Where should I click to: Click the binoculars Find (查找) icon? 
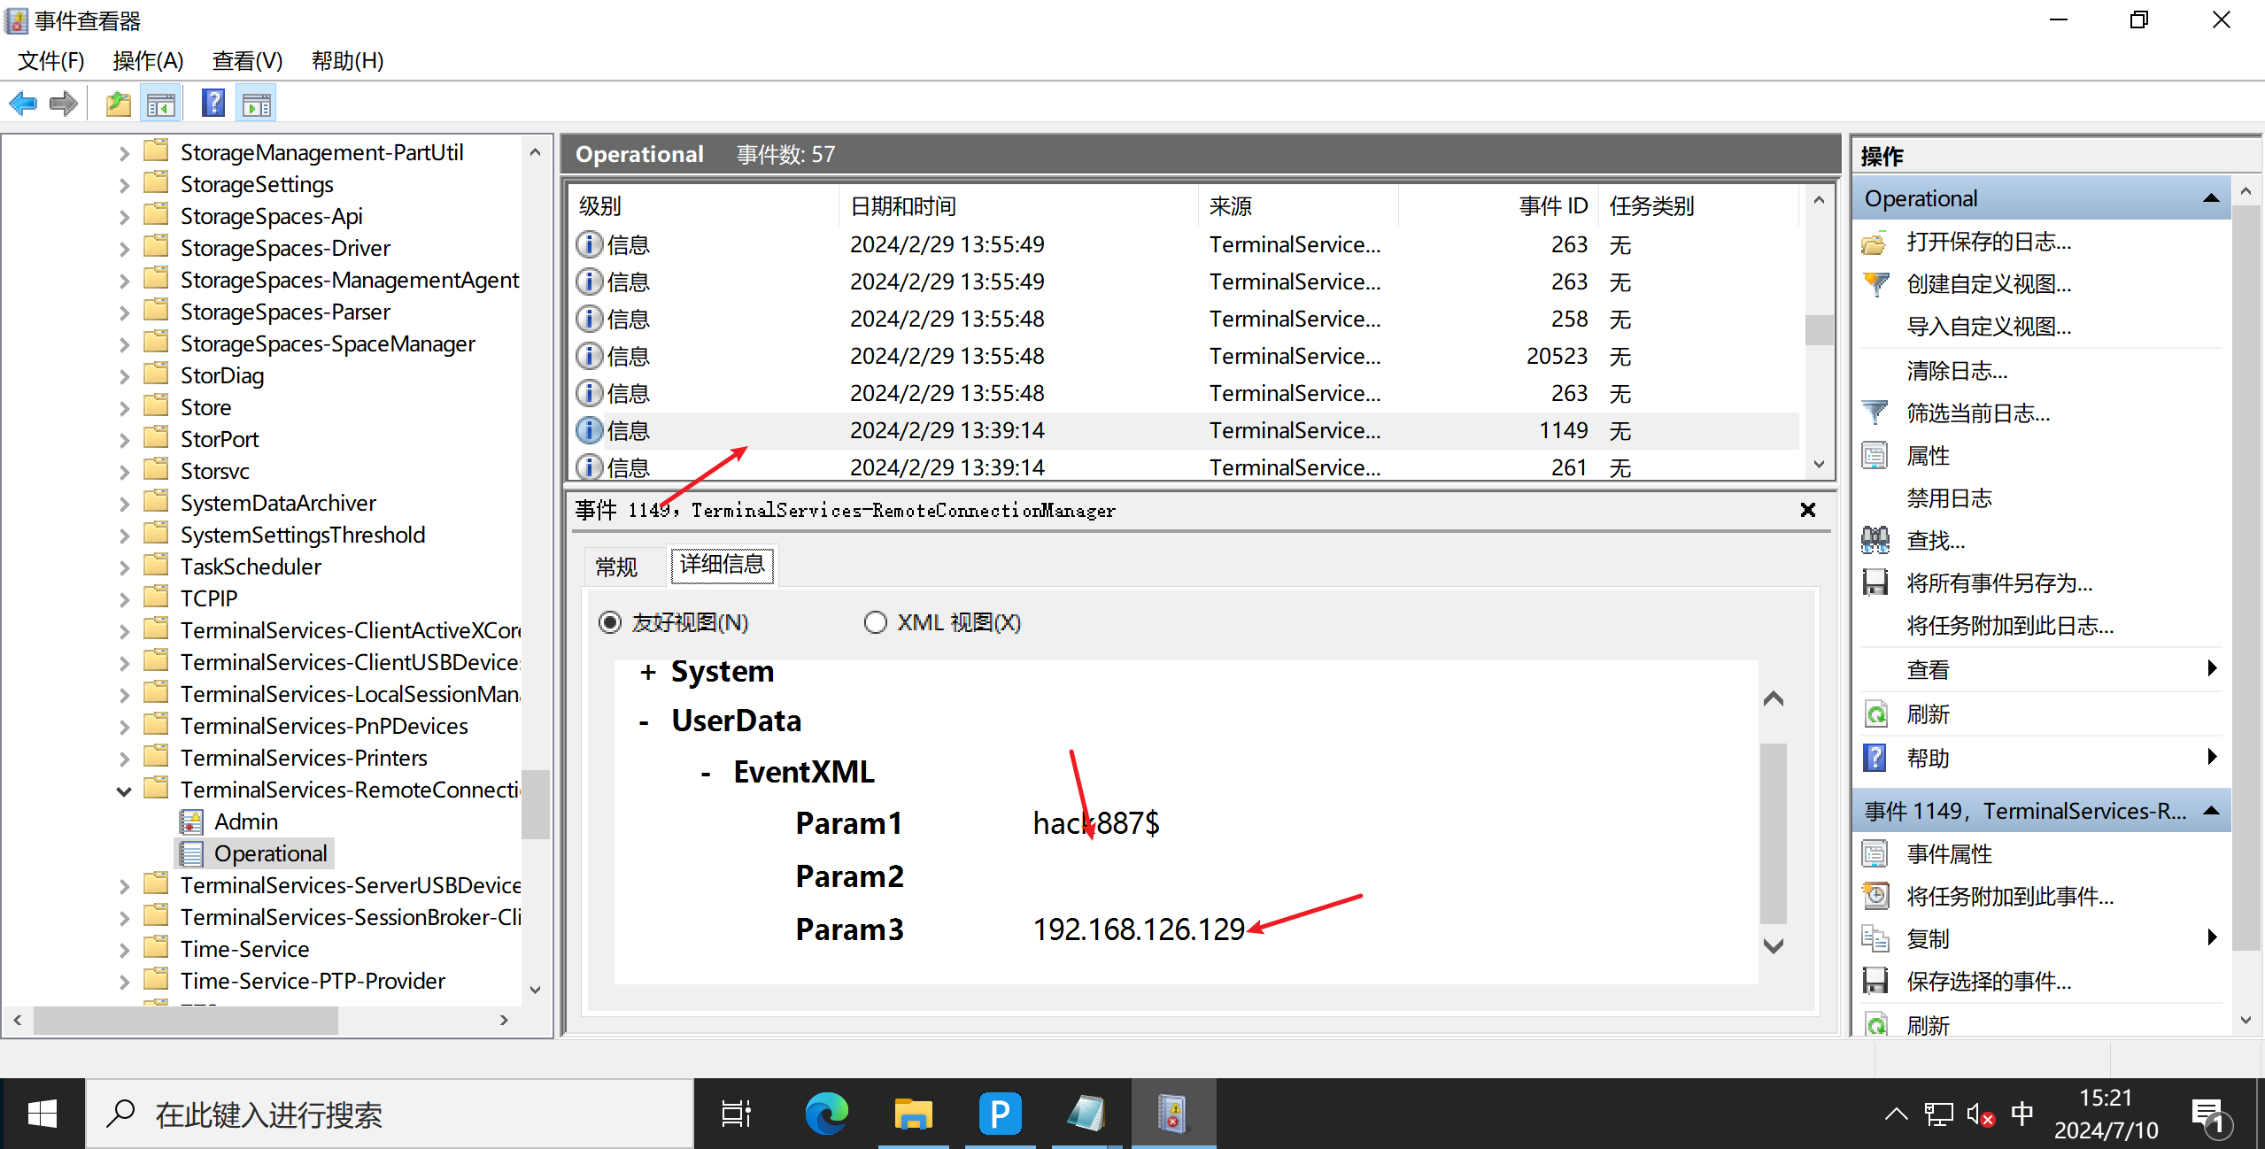(1875, 540)
